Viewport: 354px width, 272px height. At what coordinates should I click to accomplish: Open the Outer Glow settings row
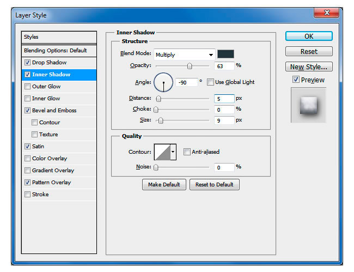(x=59, y=86)
